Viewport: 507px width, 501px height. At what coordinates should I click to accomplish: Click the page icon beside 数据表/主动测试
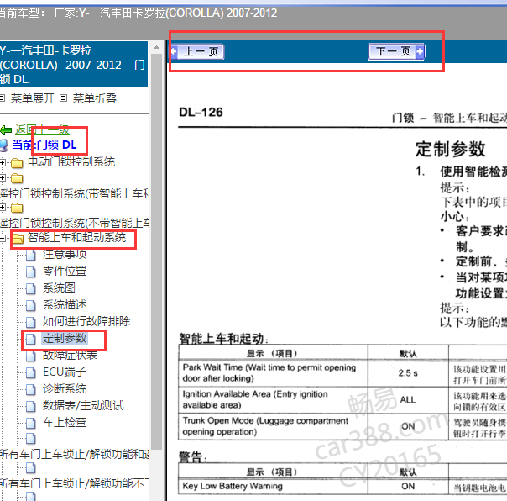pyautogui.click(x=31, y=407)
